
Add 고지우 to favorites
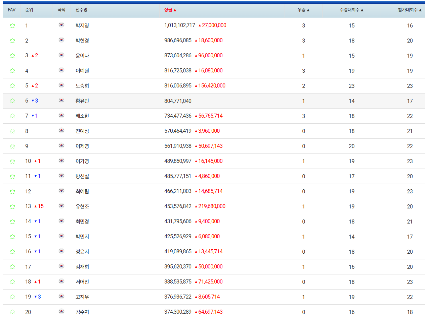tap(12, 297)
